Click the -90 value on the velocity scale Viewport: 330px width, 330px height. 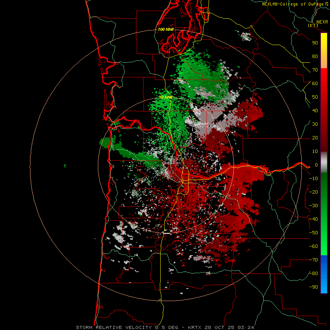click(313, 287)
